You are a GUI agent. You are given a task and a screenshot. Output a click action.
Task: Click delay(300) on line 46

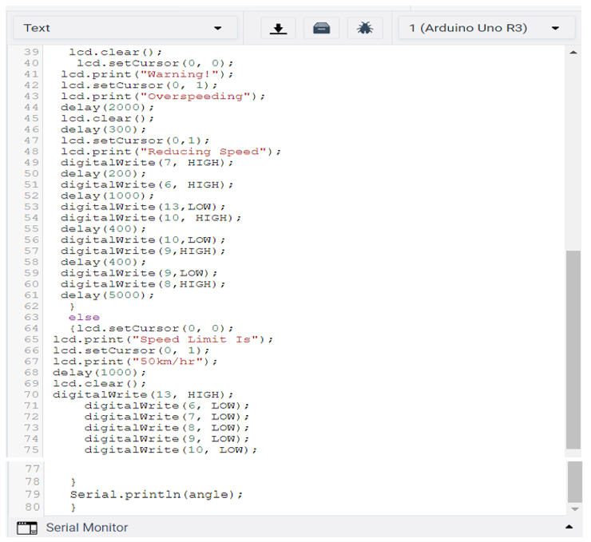[103, 129]
